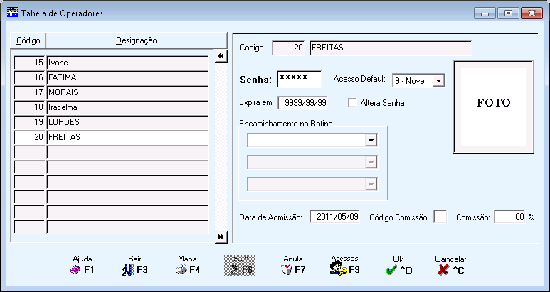Click the Tabela de Operadores title icon

point(13,13)
